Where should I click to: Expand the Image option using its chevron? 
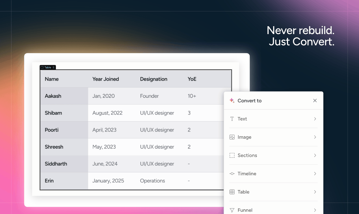tap(315, 137)
